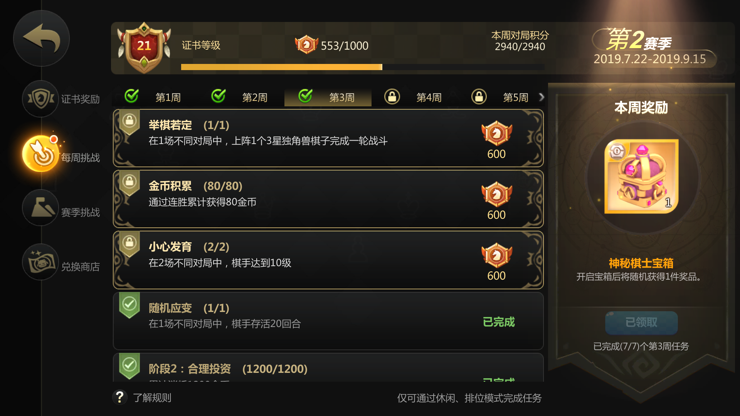Tap the lock badge on 举棋若定 task
The width and height of the screenshot is (740, 416).
[x=129, y=122]
